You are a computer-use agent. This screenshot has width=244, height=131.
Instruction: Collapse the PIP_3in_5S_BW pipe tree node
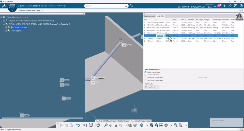coord(4,24)
